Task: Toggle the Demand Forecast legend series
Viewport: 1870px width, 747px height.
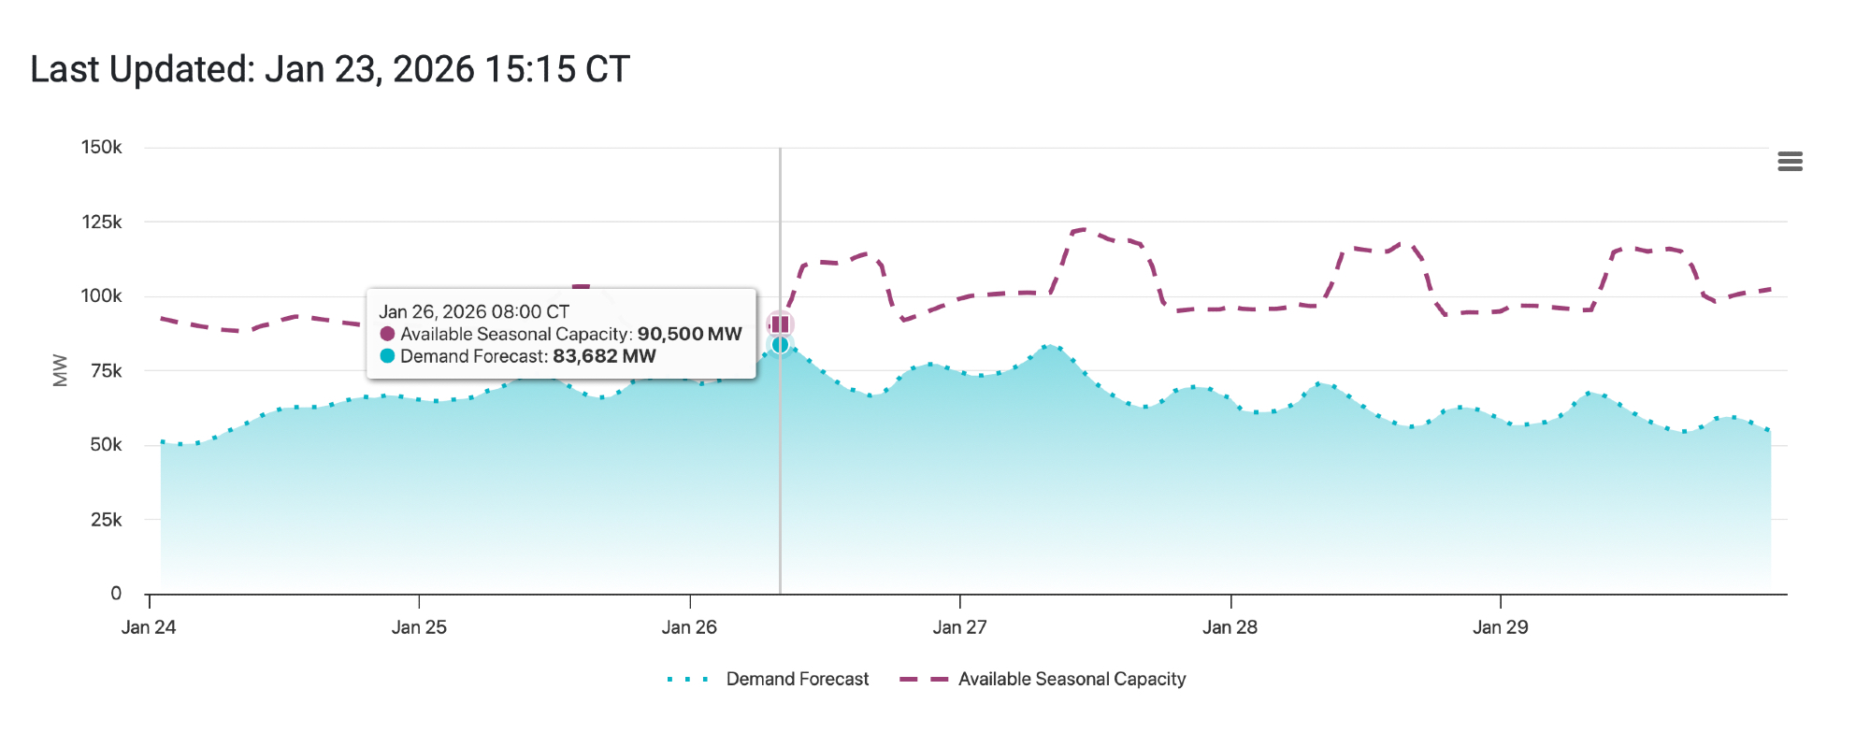Action: point(797,679)
